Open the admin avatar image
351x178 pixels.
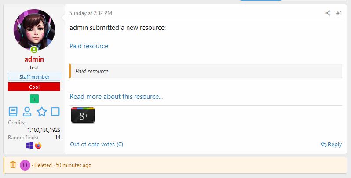[34, 30]
